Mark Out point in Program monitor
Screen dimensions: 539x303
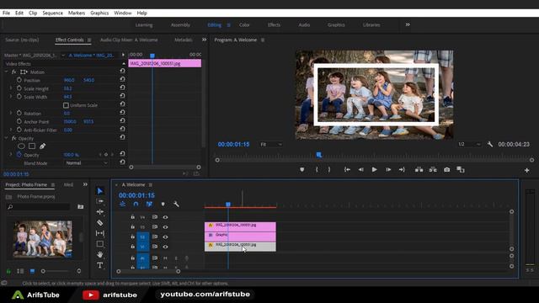click(x=329, y=170)
